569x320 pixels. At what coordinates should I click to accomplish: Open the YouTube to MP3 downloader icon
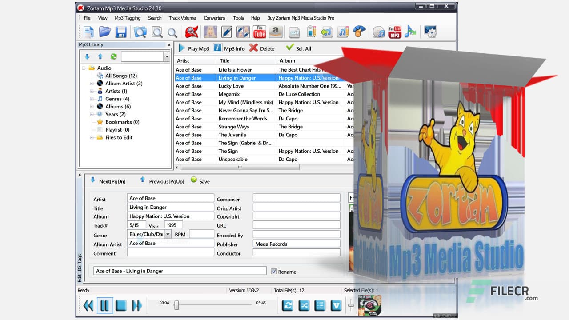coord(394,32)
